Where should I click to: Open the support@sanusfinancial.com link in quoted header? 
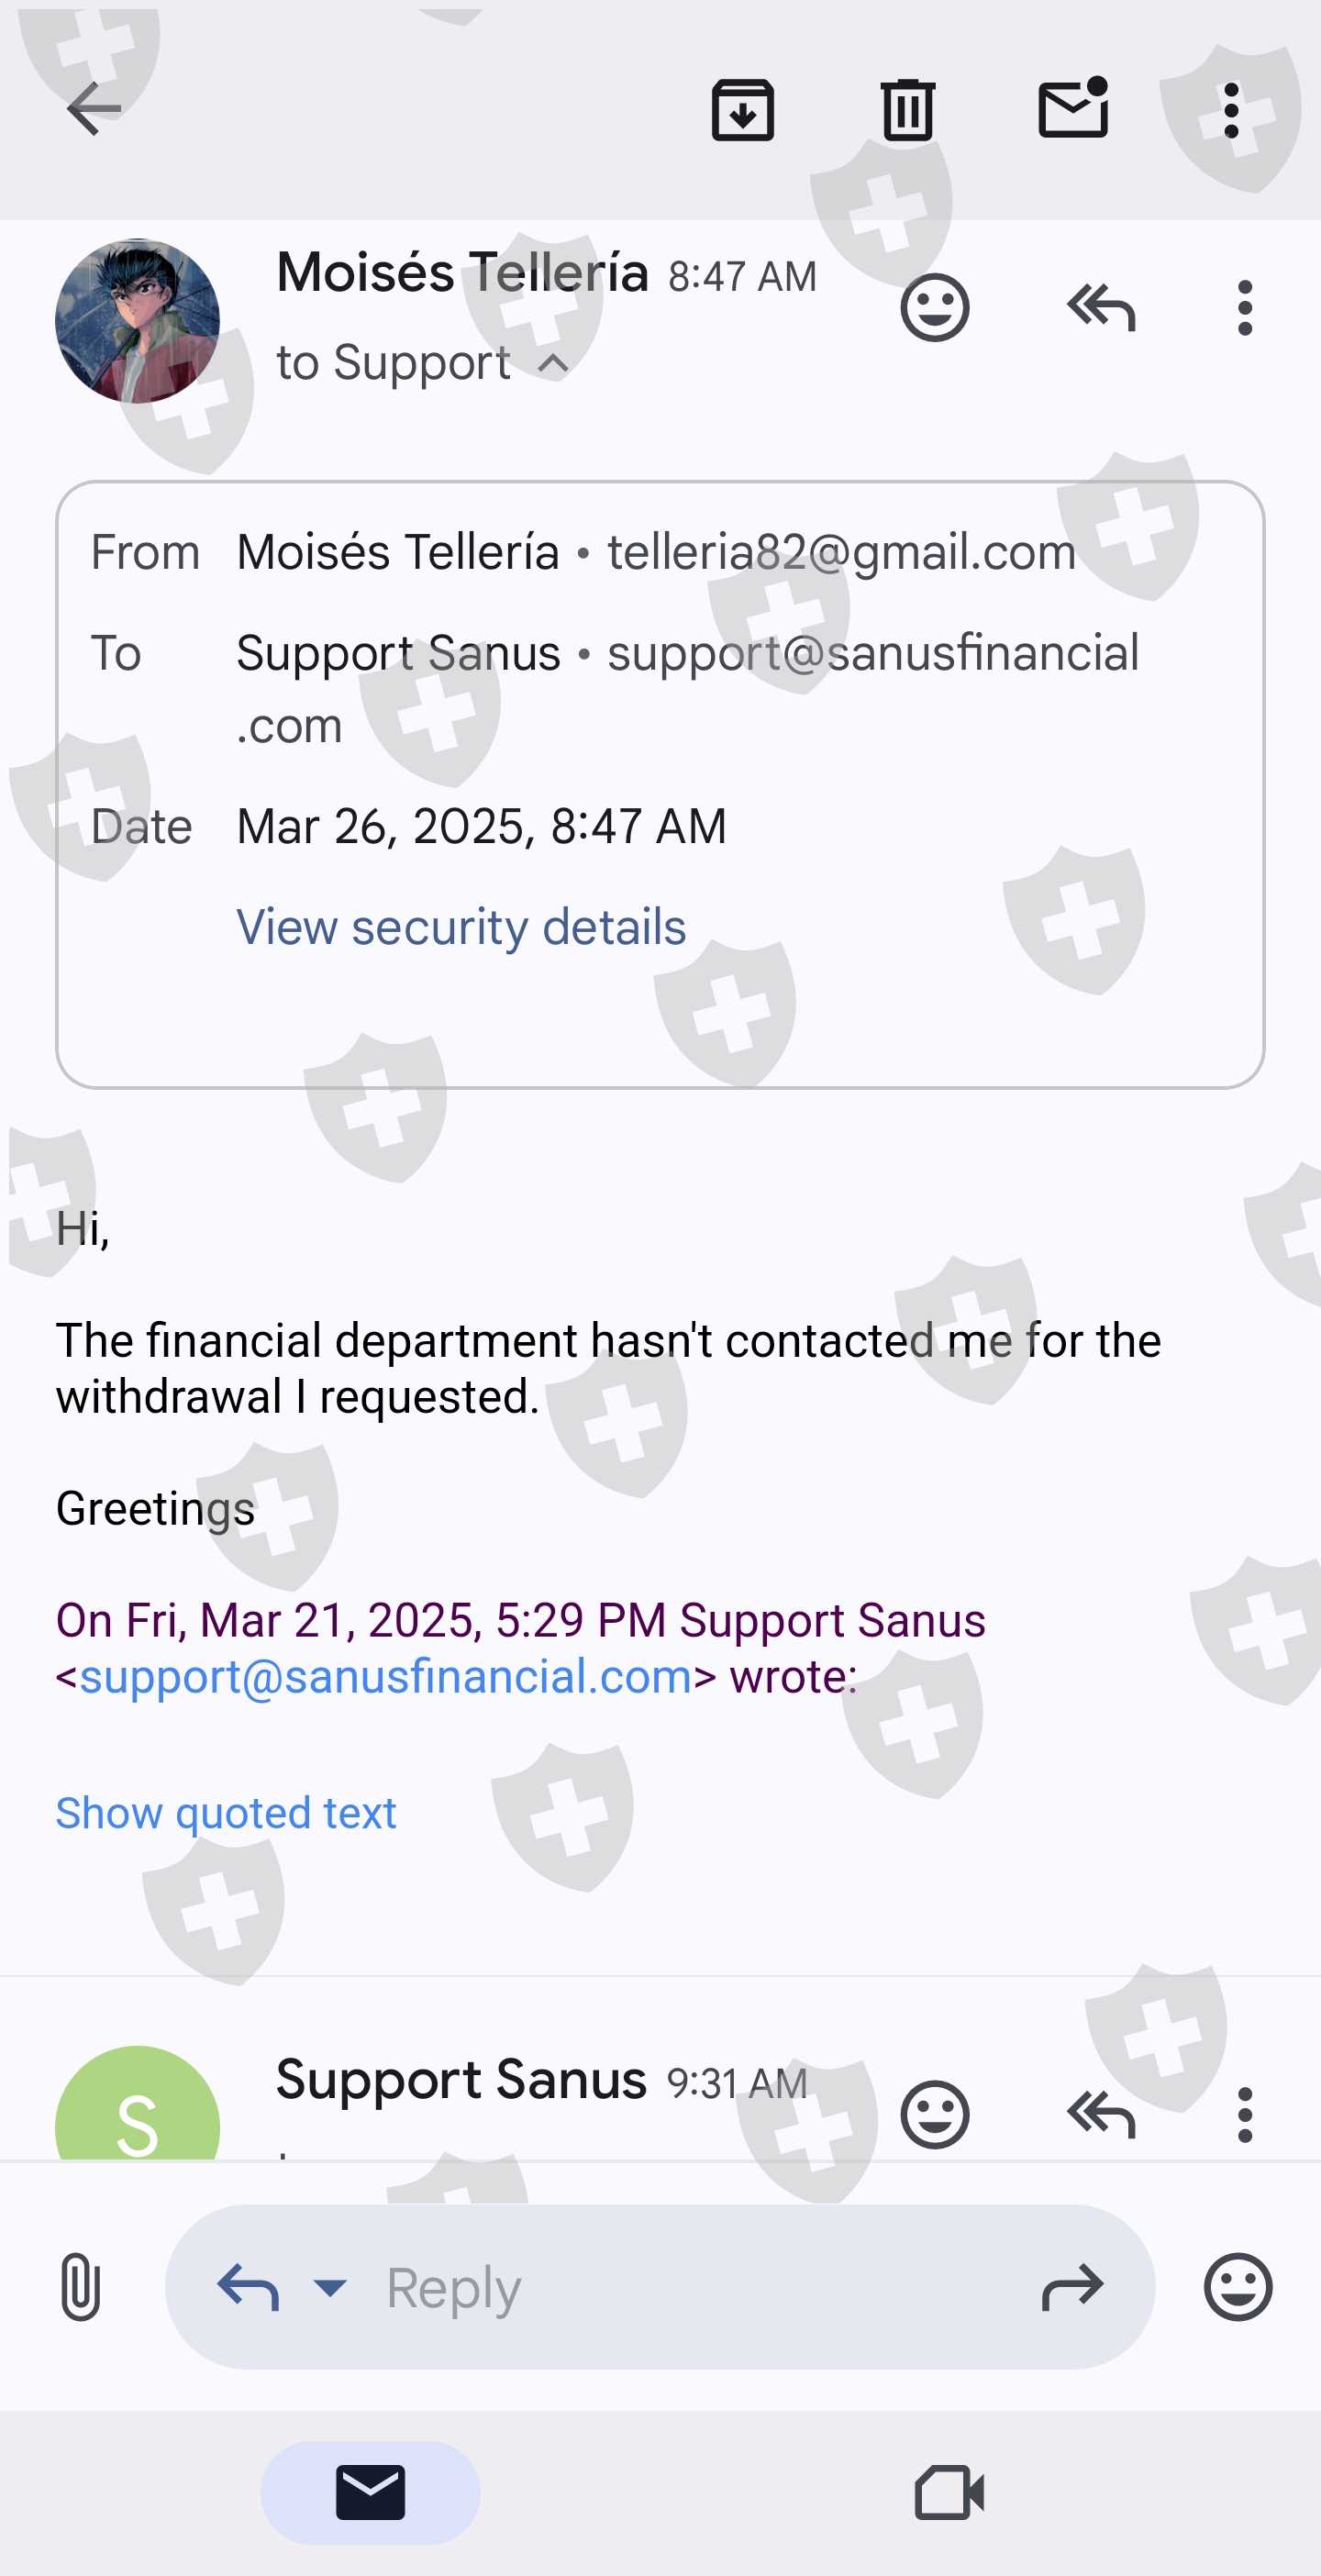tap(385, 1676)
